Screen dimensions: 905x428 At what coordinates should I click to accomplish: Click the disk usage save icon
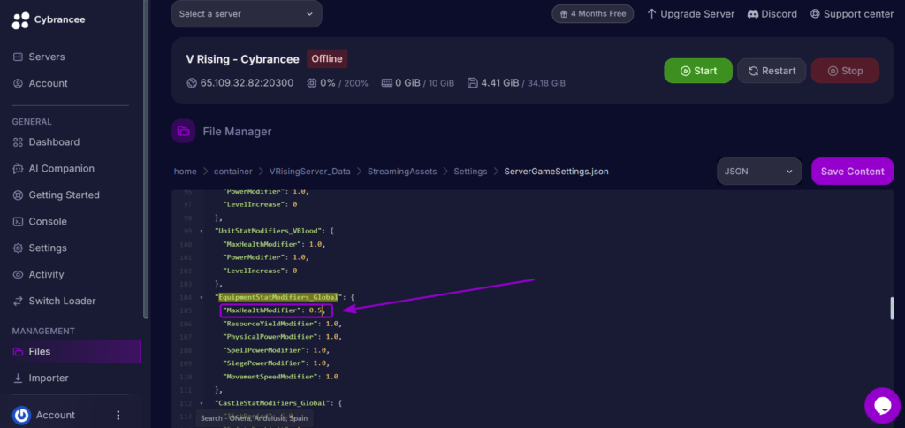point(472,83)
